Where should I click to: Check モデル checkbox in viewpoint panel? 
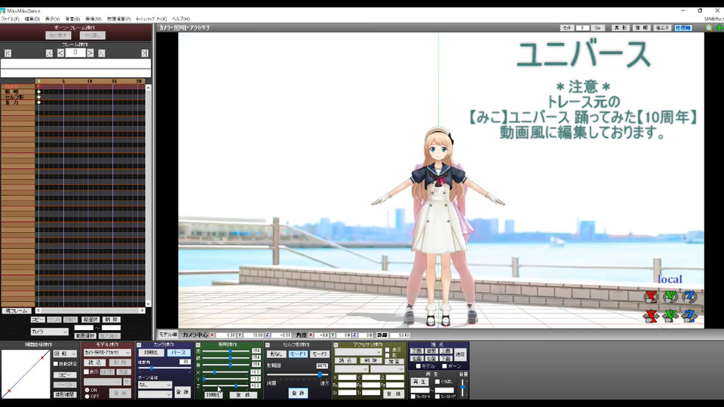pyautogui.click(x=419, y=366)
